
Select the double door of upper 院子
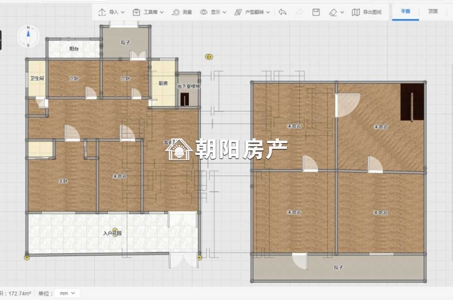tap(138, 55)
